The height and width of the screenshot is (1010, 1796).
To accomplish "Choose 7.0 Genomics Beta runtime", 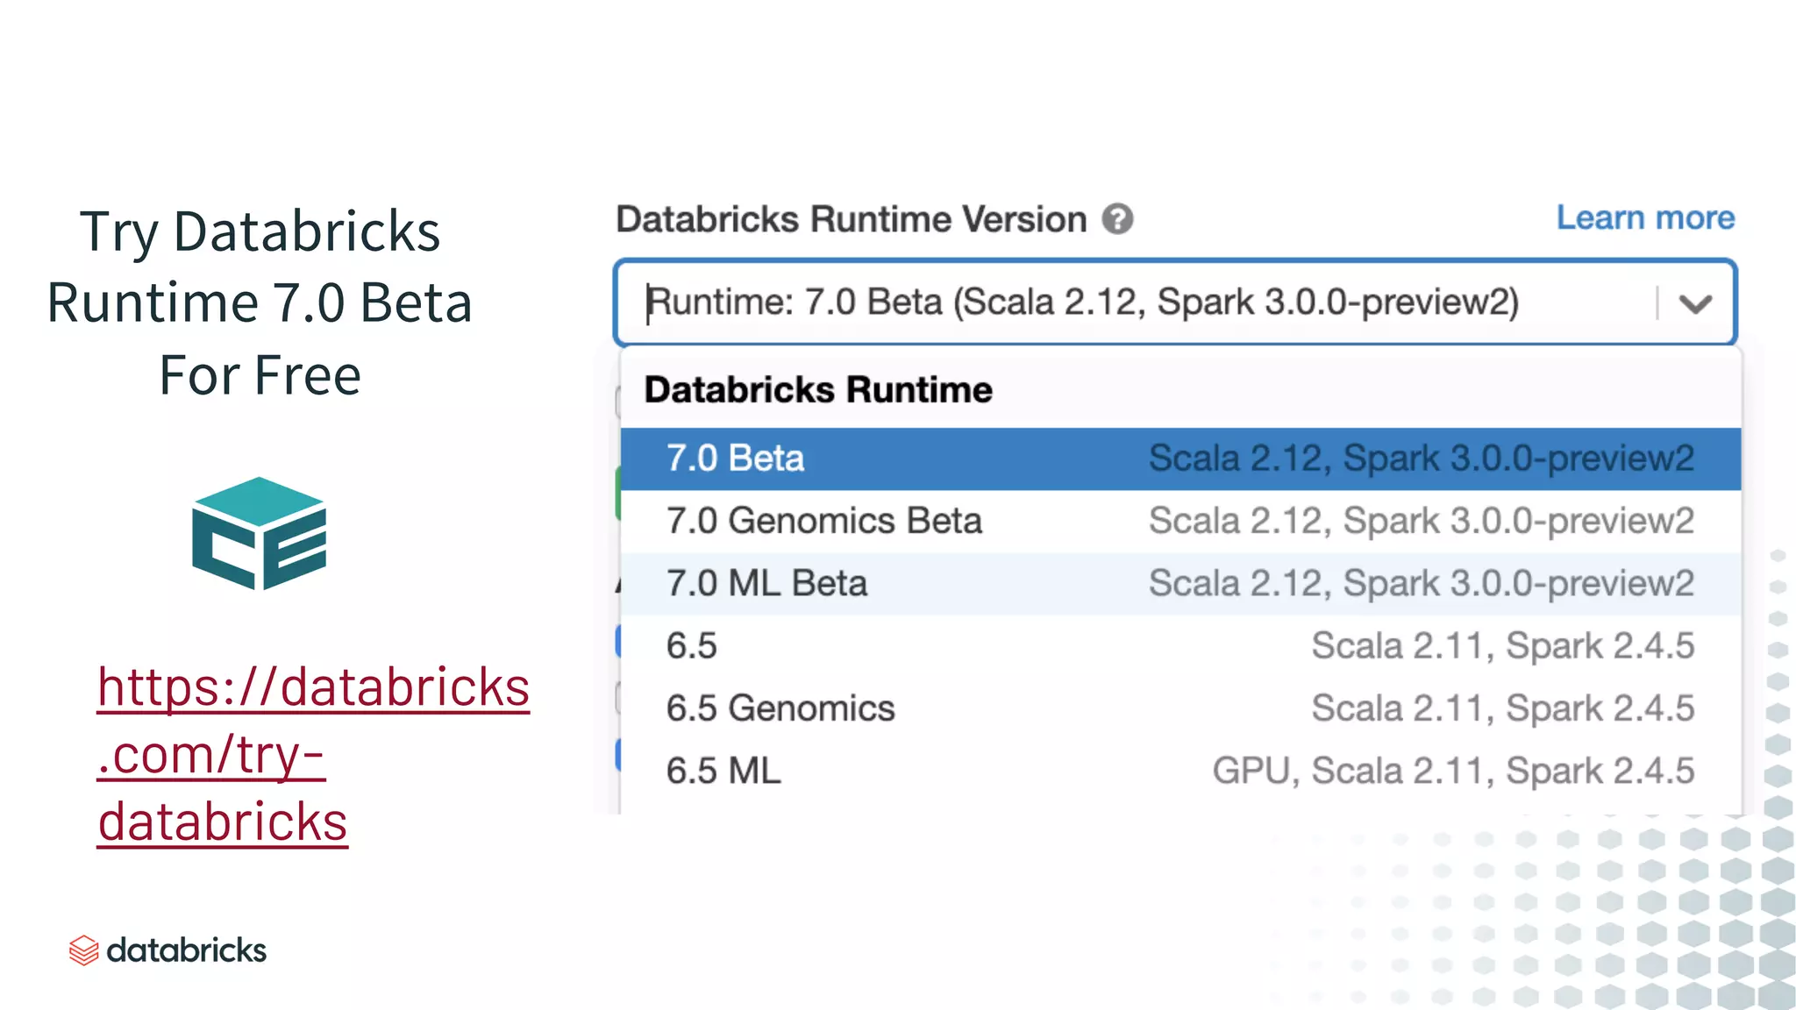I will pyautogui.click(x=1180, y=521).
